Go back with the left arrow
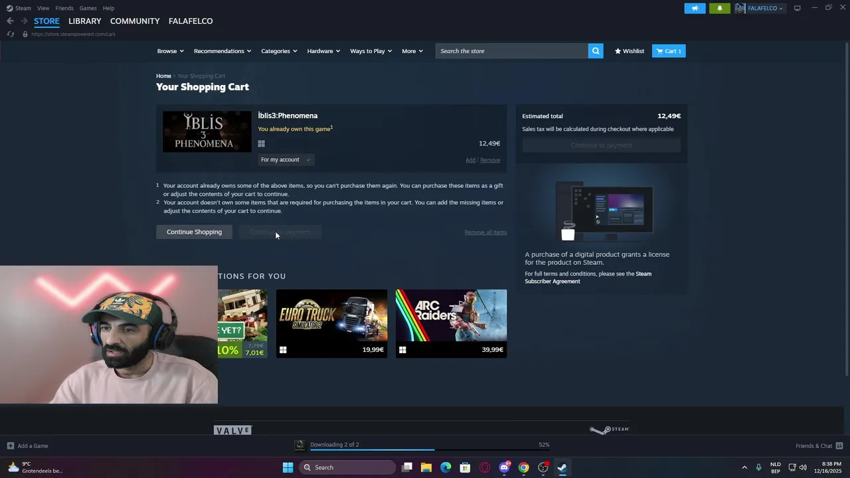This screenshot has height=478, width=850. (x=10, y=21)
